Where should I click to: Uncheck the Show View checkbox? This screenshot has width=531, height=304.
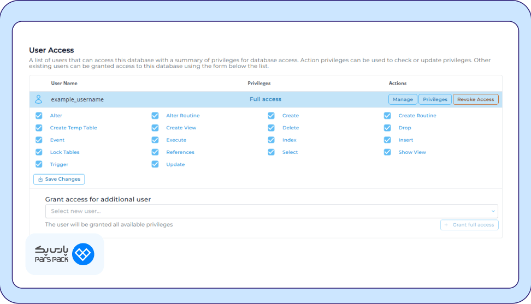coord(387,152)
